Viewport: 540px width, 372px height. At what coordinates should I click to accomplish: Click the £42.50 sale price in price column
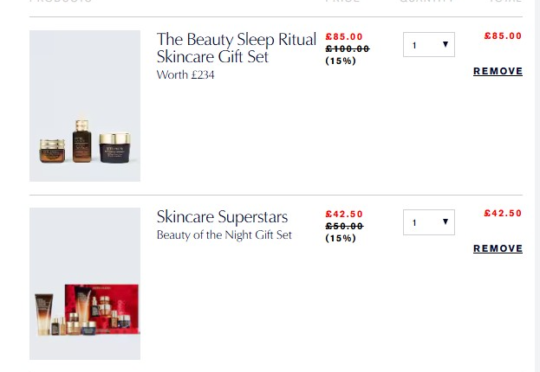(x=344, y=214)
